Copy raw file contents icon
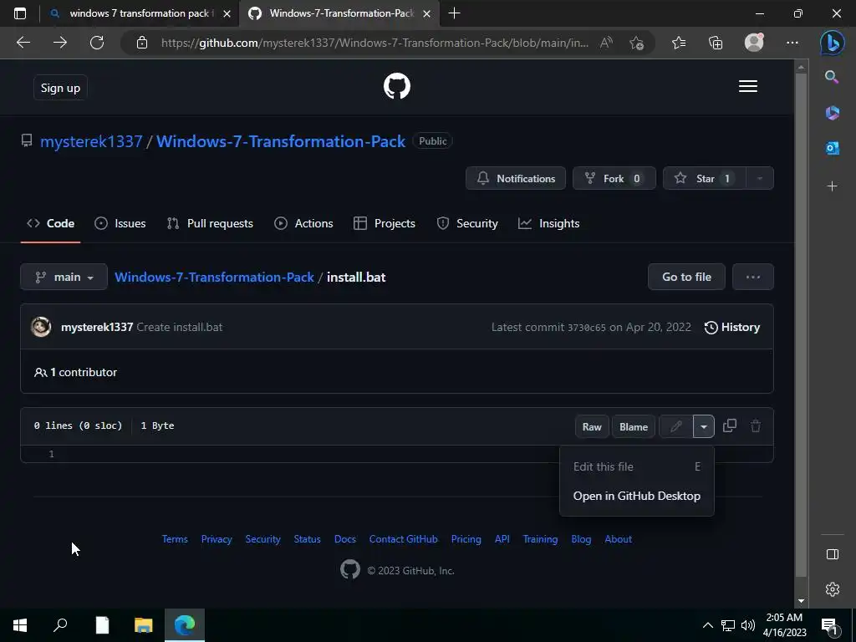856x642 pixels. 730,425
